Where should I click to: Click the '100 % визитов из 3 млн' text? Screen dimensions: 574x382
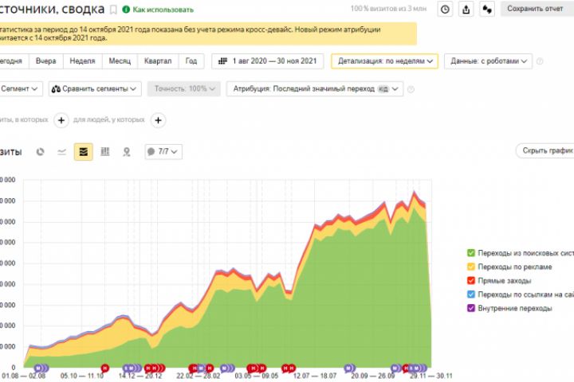click(388, 9)
